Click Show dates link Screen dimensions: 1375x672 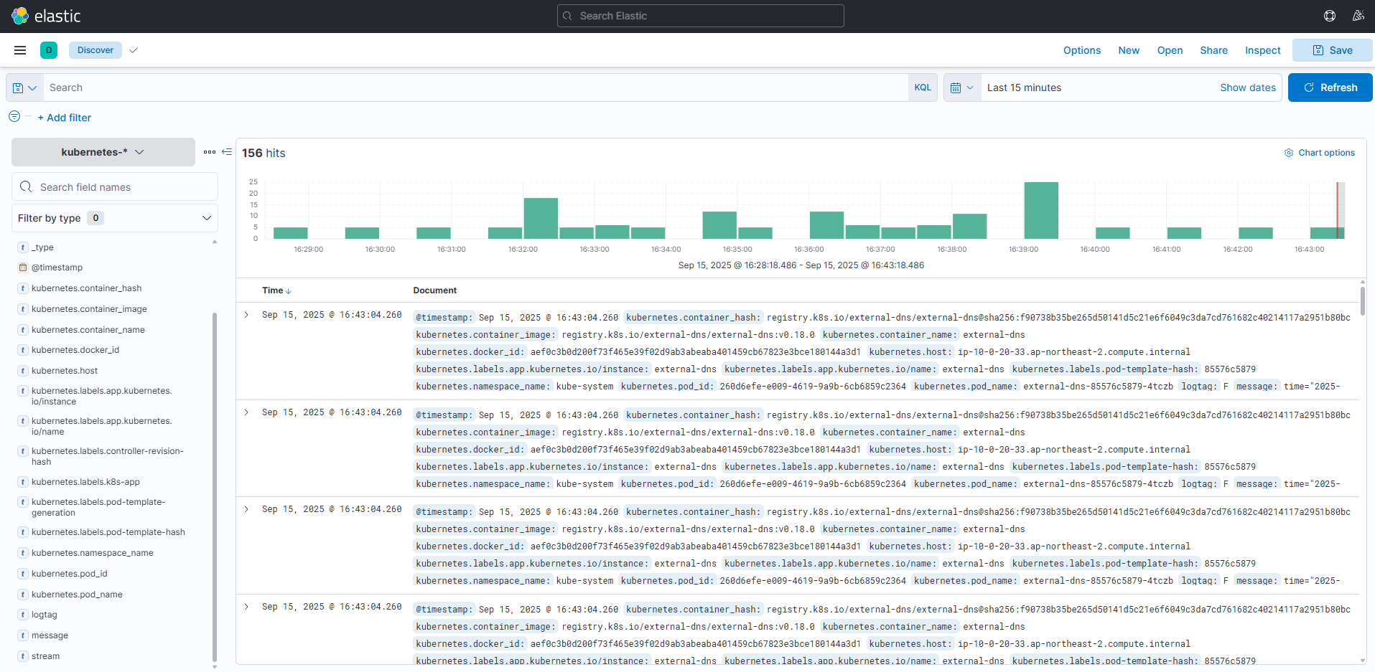pyautogui.click(x=1248, y=87)
